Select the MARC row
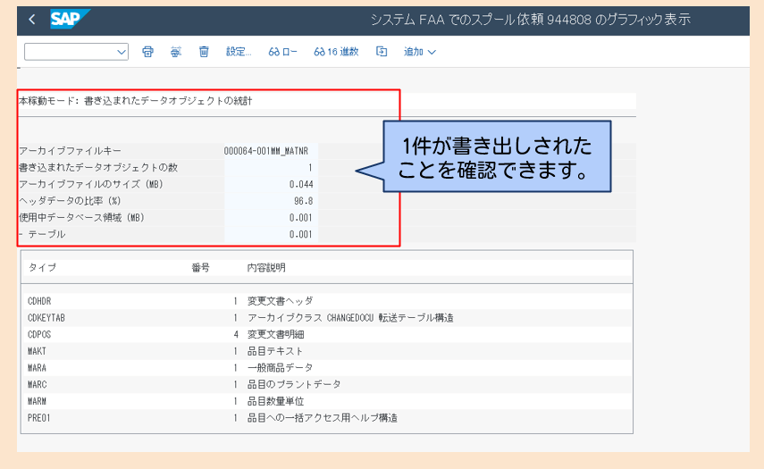764x469 pixels. point(327,384)
